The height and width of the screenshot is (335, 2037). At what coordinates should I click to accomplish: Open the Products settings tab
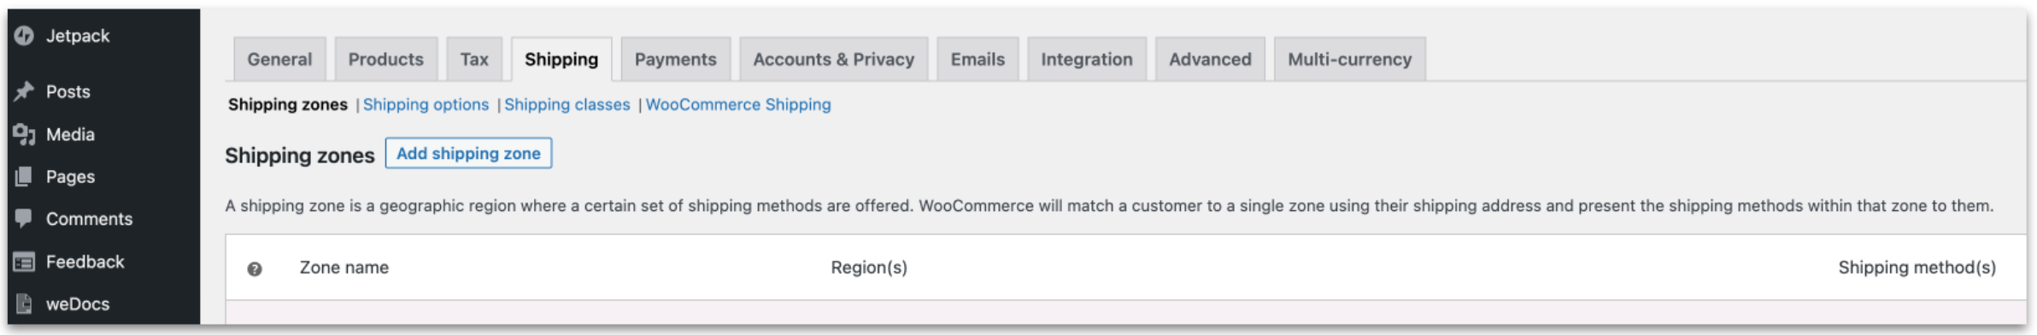[385, 59]
